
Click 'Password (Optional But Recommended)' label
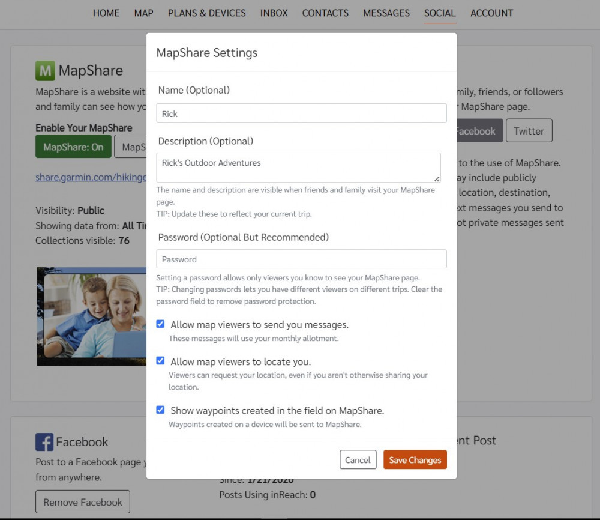(244, 237)
